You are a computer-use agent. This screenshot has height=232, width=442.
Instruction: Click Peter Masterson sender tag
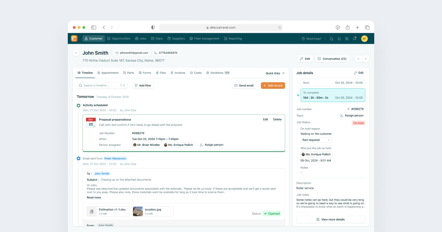[x=116, y=158]
